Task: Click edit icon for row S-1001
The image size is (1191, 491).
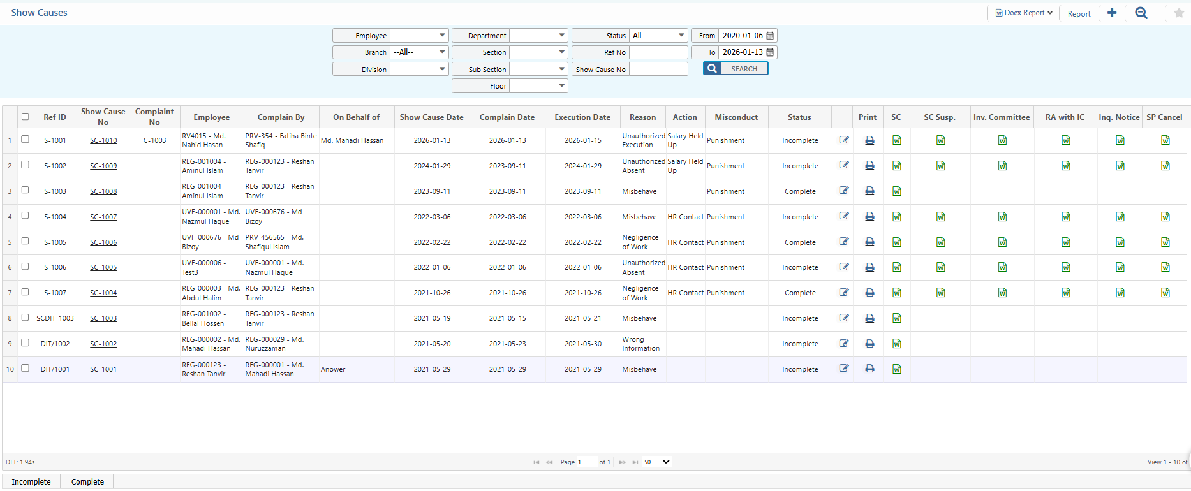Action: click(x=844, y=140)
